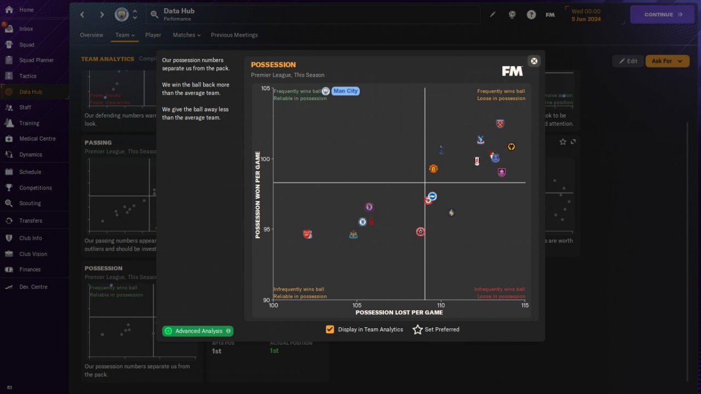
Task: Select the Manchester United badge on chart
Action: (x=433, y=169)
